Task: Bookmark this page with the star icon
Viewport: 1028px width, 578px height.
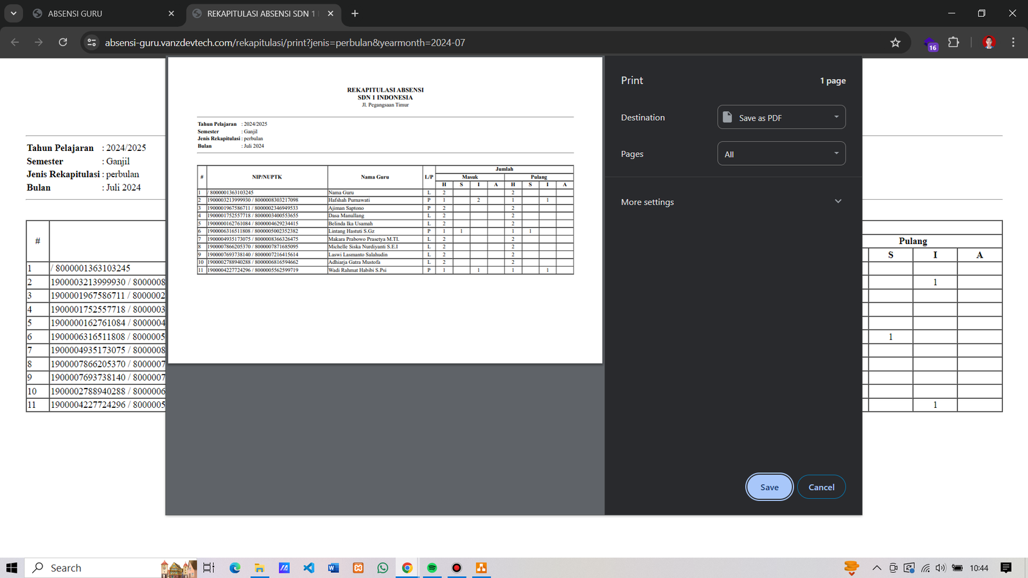Action: (895, 42)
